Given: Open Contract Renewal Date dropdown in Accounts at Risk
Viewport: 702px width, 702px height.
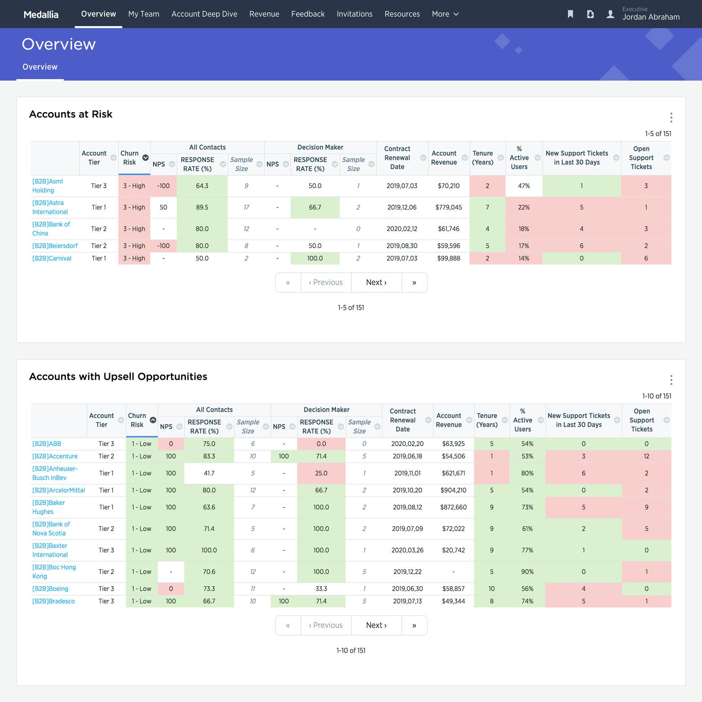Looking at the screenshot, I should [423, 158].
